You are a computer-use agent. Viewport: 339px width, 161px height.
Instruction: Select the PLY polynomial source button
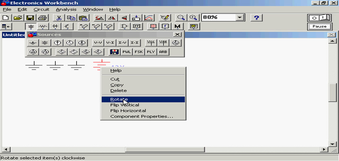point(151,52)
